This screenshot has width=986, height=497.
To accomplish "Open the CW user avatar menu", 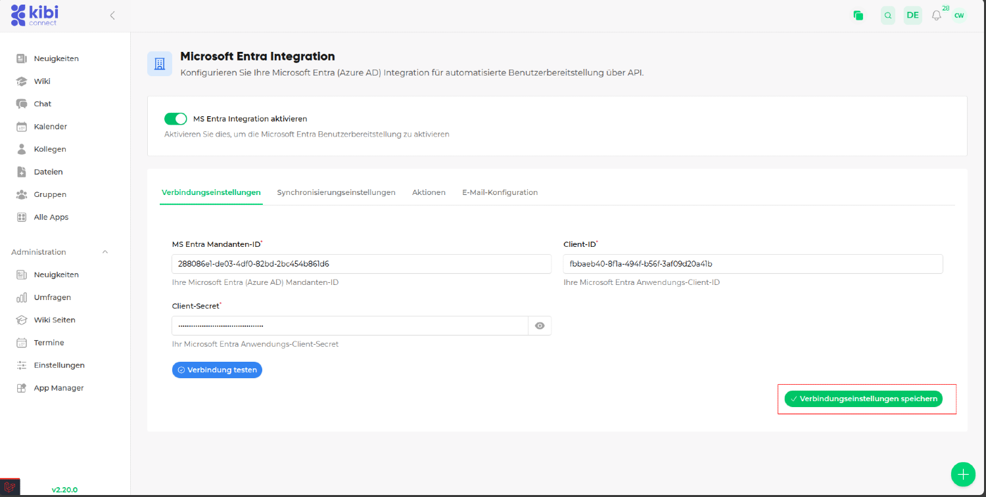I will [959, 15].
